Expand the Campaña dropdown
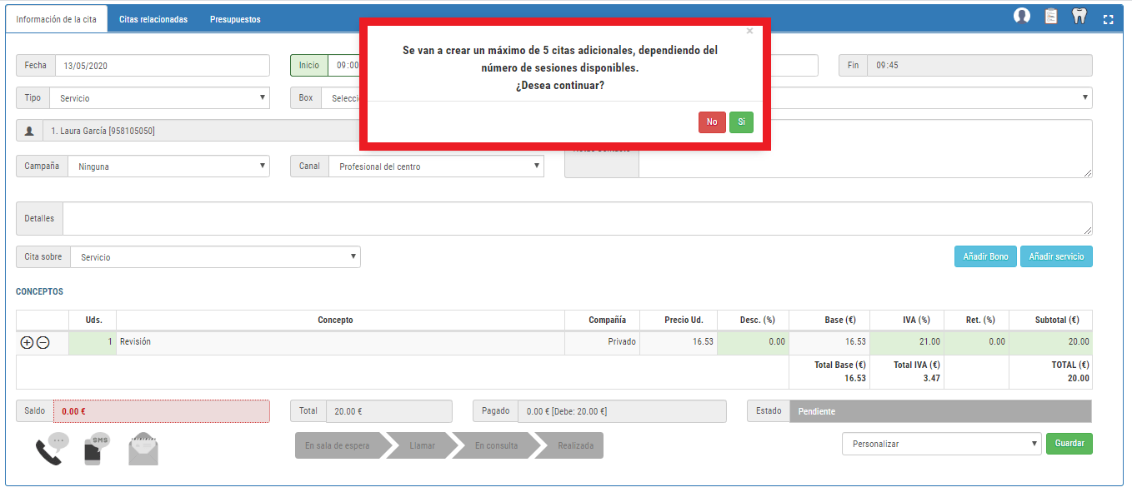Viewport: 1132px width, 497px height. tap(168, 166)
